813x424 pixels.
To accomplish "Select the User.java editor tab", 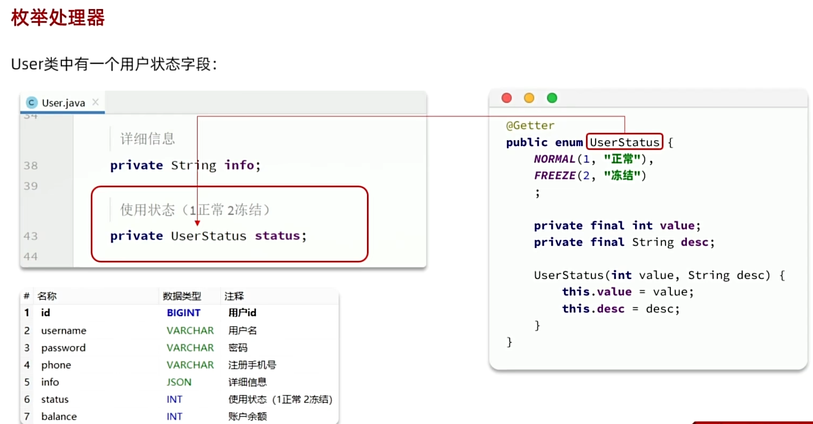I will [63, 103].
